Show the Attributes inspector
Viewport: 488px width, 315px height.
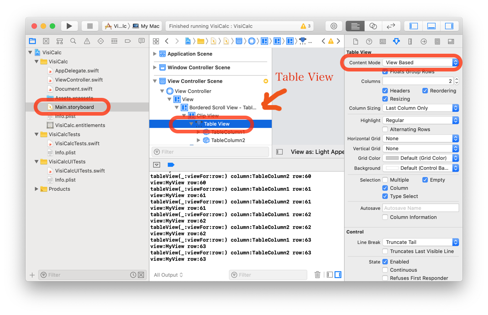point(396,41)
